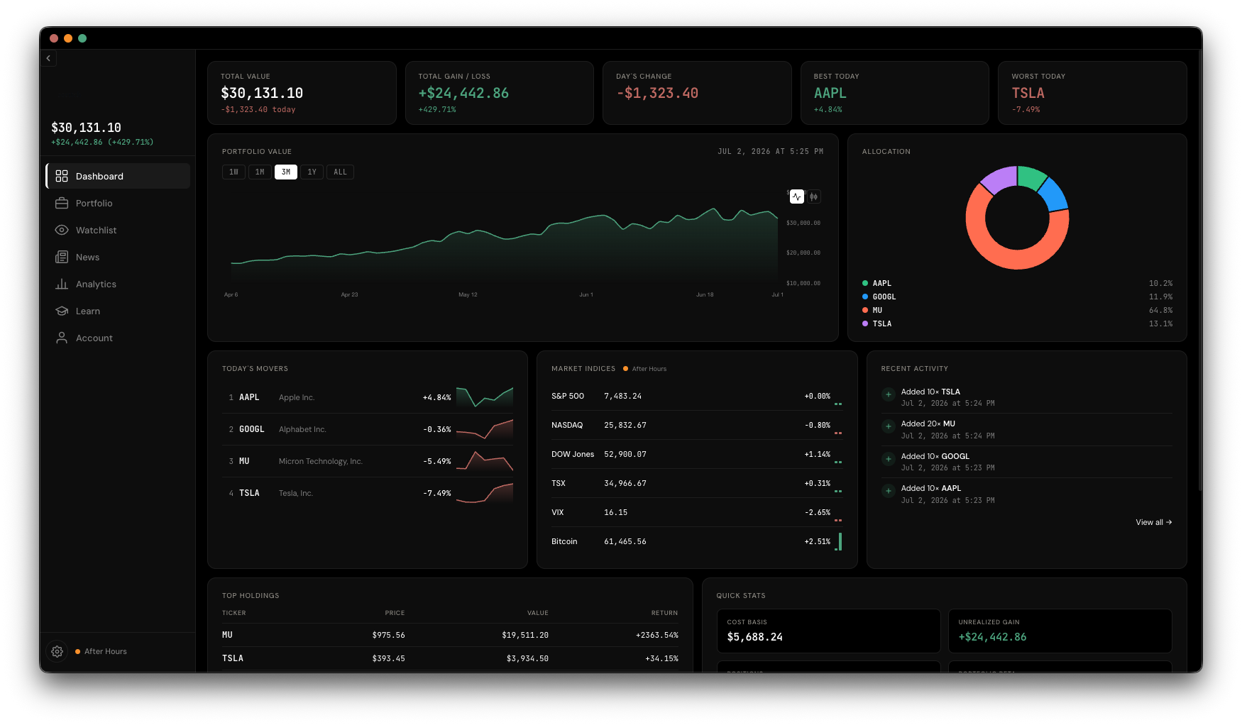Image resolution: width=1242 pixels, height=725 pixels.
Task: Click the Bitcoin green bar indicator
Action: (x=840, y=542)
